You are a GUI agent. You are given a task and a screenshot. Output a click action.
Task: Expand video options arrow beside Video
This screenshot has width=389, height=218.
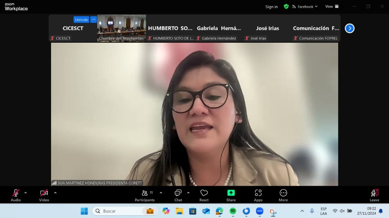55,193
